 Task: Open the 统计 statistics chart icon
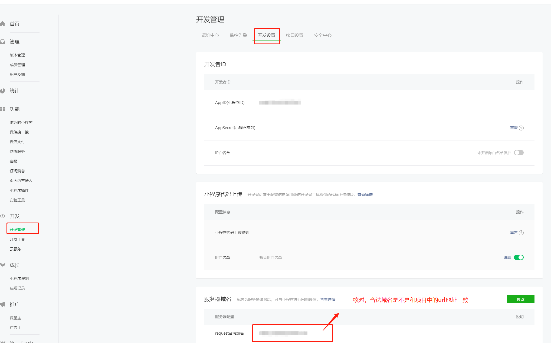point(3,91)
